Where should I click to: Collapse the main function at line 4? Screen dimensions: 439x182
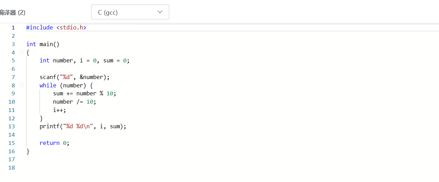coord(22,52)
